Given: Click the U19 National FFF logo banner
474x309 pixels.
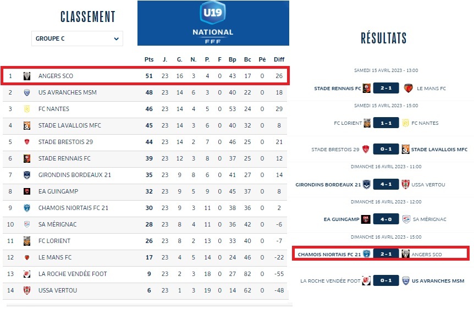Looking at the screenshot, I should coord(213,23).
